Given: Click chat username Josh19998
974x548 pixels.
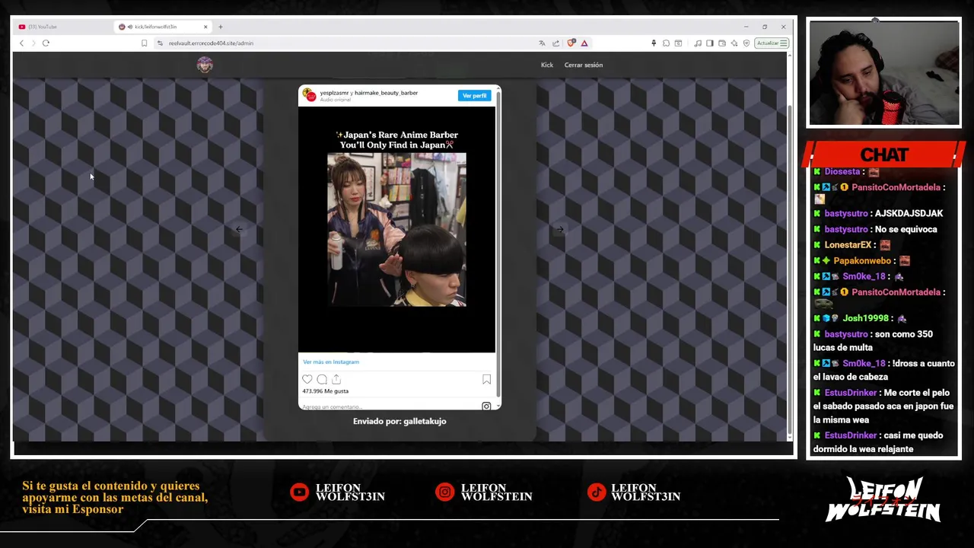Looking at the screenshot, I should [x=865, y=318].
